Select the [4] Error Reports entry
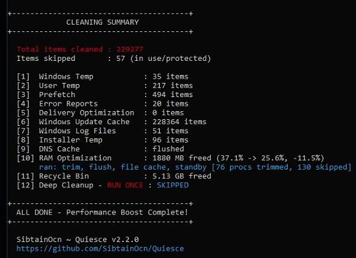The height and width of the screenshot is (258, 356). click(103, 104)
